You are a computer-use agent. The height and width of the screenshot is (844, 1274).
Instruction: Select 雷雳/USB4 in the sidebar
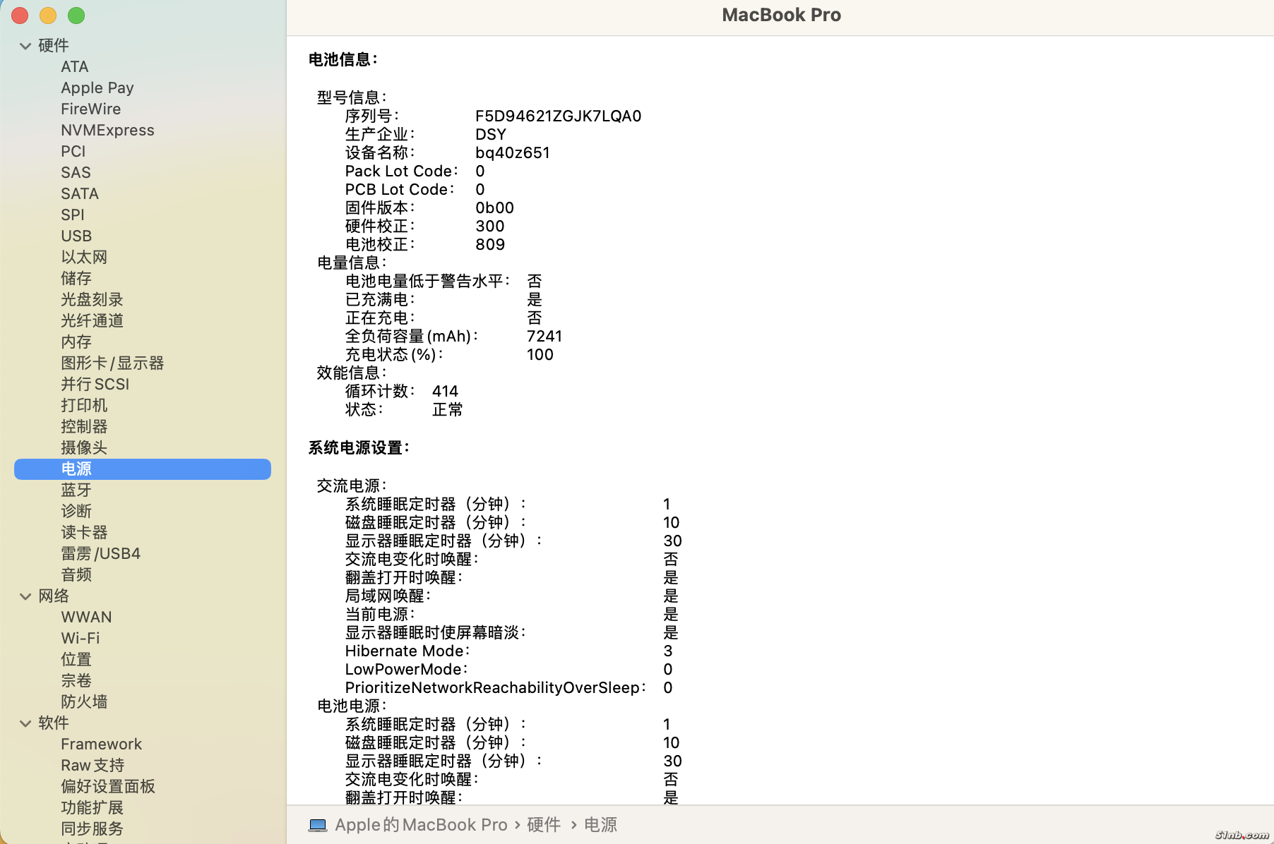click(100, 553)
